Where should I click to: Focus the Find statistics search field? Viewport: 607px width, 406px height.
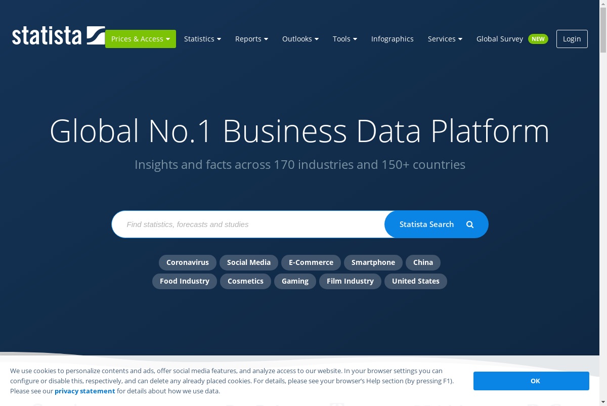coord(248,224)
